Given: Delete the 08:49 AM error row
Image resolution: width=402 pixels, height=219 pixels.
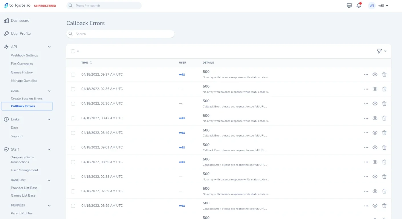Looking at the screenshot, I should [x=384, y=133].
